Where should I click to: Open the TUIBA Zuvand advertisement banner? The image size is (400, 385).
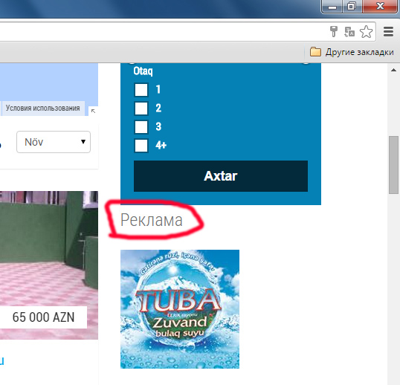pyautogui.click(x=180, y=309)
